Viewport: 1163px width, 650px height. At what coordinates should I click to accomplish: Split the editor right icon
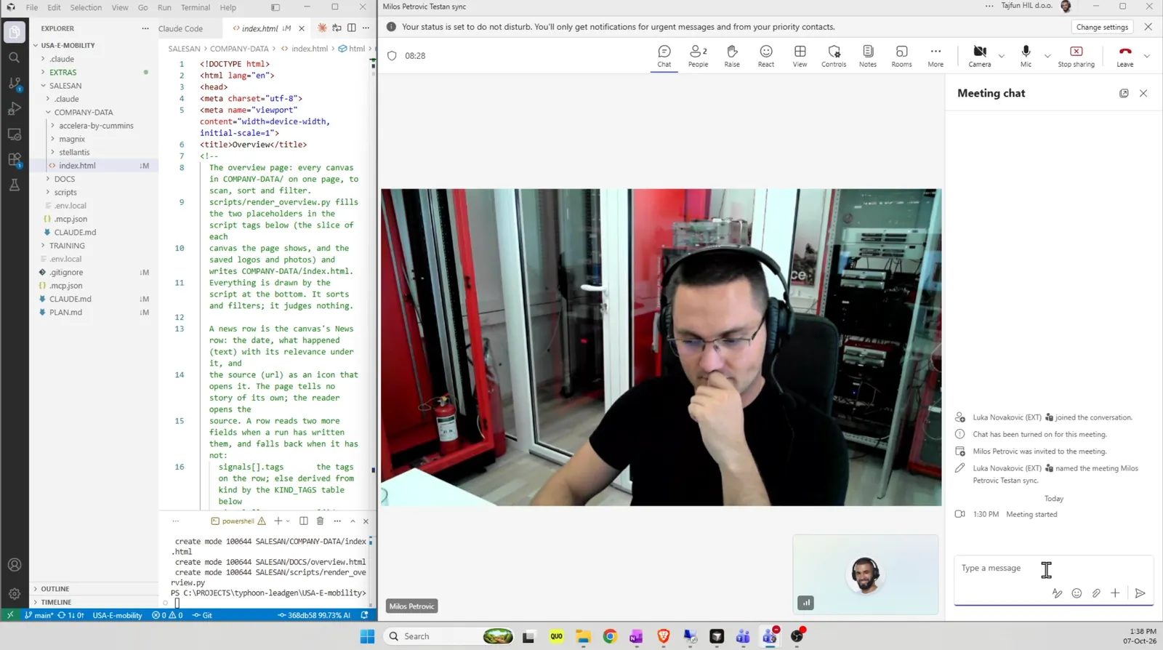(x=351, y=28)
